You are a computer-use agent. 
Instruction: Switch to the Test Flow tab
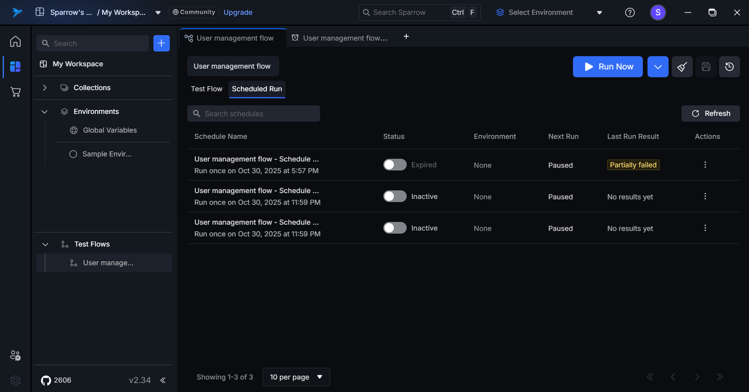click(x=206, y=89)
